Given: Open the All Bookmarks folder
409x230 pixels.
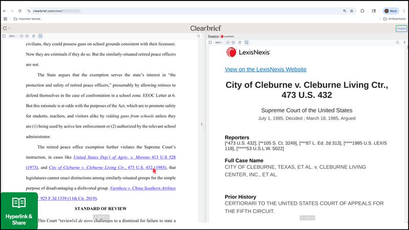Looking at the screenshot, I should pyautogui.click(x=394, y=19).
